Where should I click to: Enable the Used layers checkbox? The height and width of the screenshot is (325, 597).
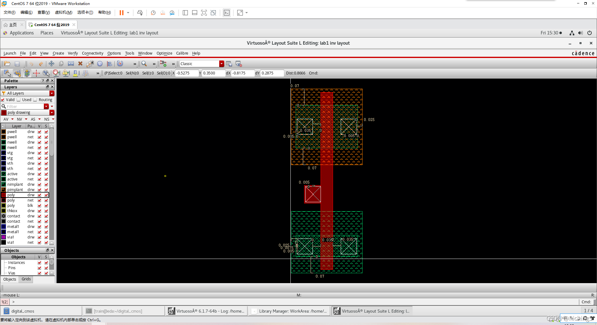tap(19, 100)
